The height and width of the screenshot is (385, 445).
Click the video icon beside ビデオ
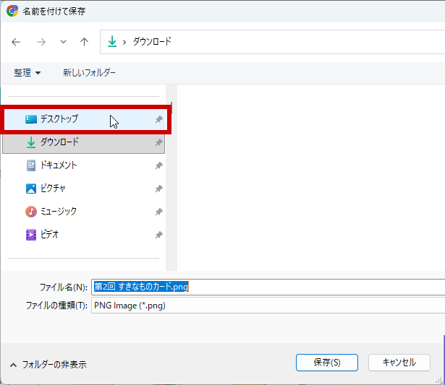pos(31,235)
